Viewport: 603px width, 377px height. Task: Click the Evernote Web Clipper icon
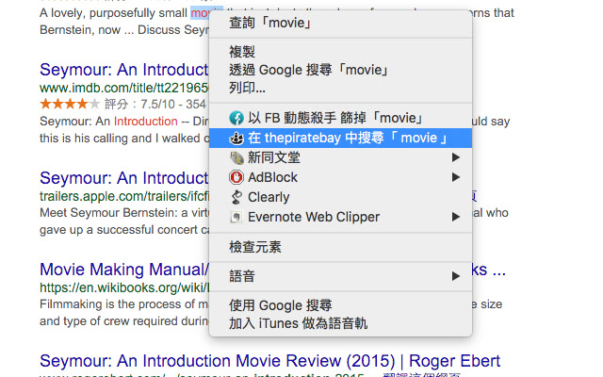pos(237,217)
